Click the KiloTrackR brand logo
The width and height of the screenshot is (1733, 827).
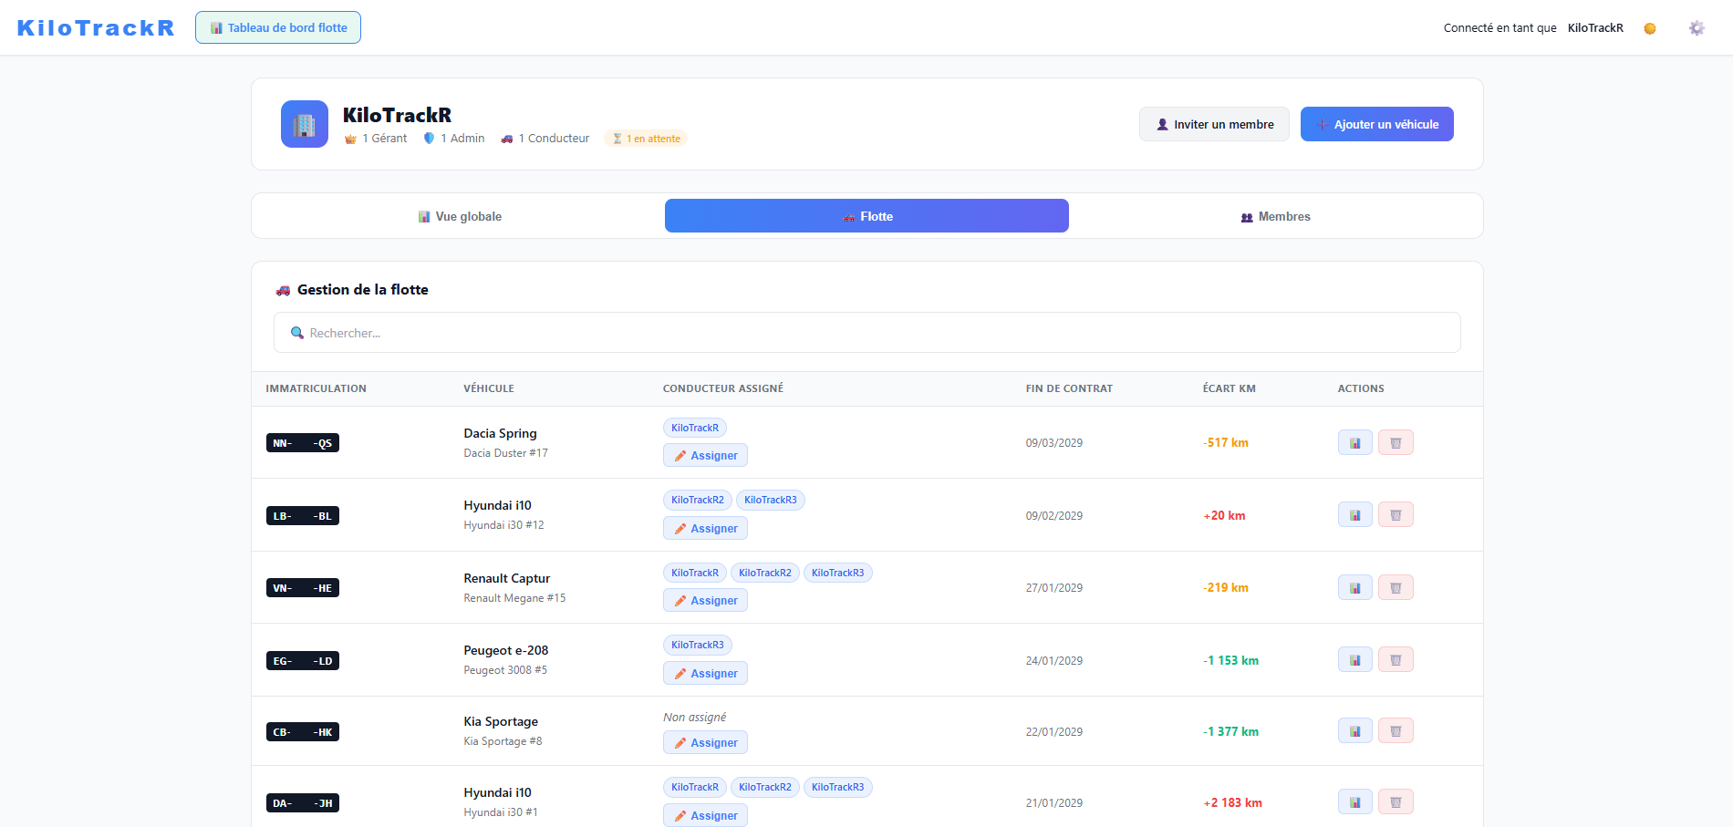96,27
